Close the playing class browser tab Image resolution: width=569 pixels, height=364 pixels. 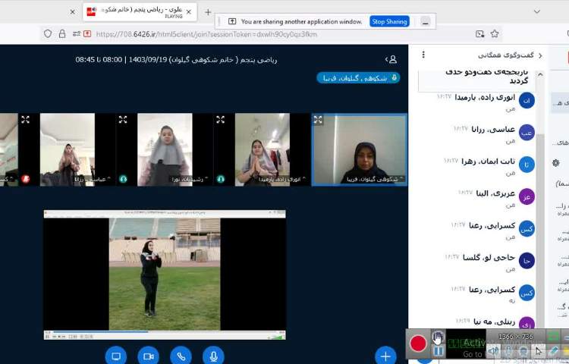[x=189, y=12]
